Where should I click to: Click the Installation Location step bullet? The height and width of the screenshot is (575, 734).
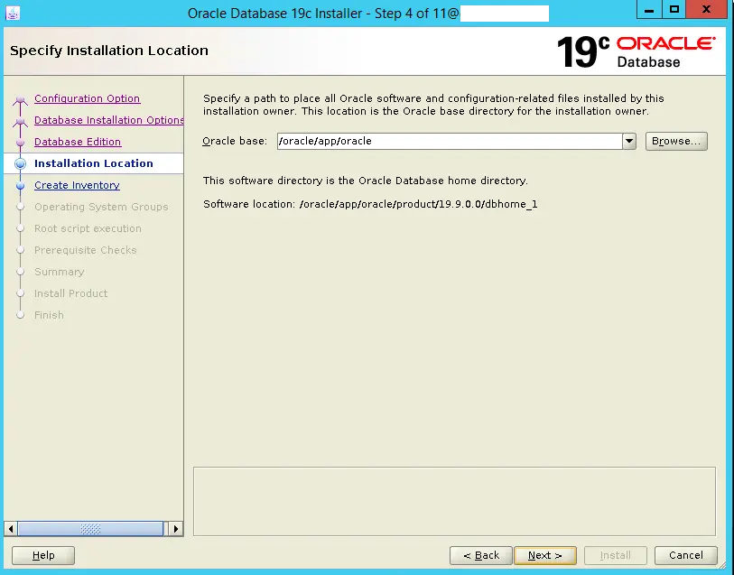click(x=20, y=163)
